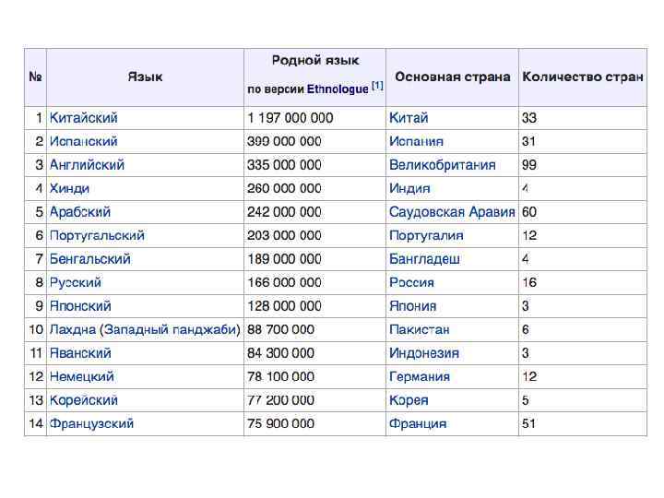Viewport: 664px width, 498px height.
Task: Open the Бангладеш country link
Action: point(424,259)
